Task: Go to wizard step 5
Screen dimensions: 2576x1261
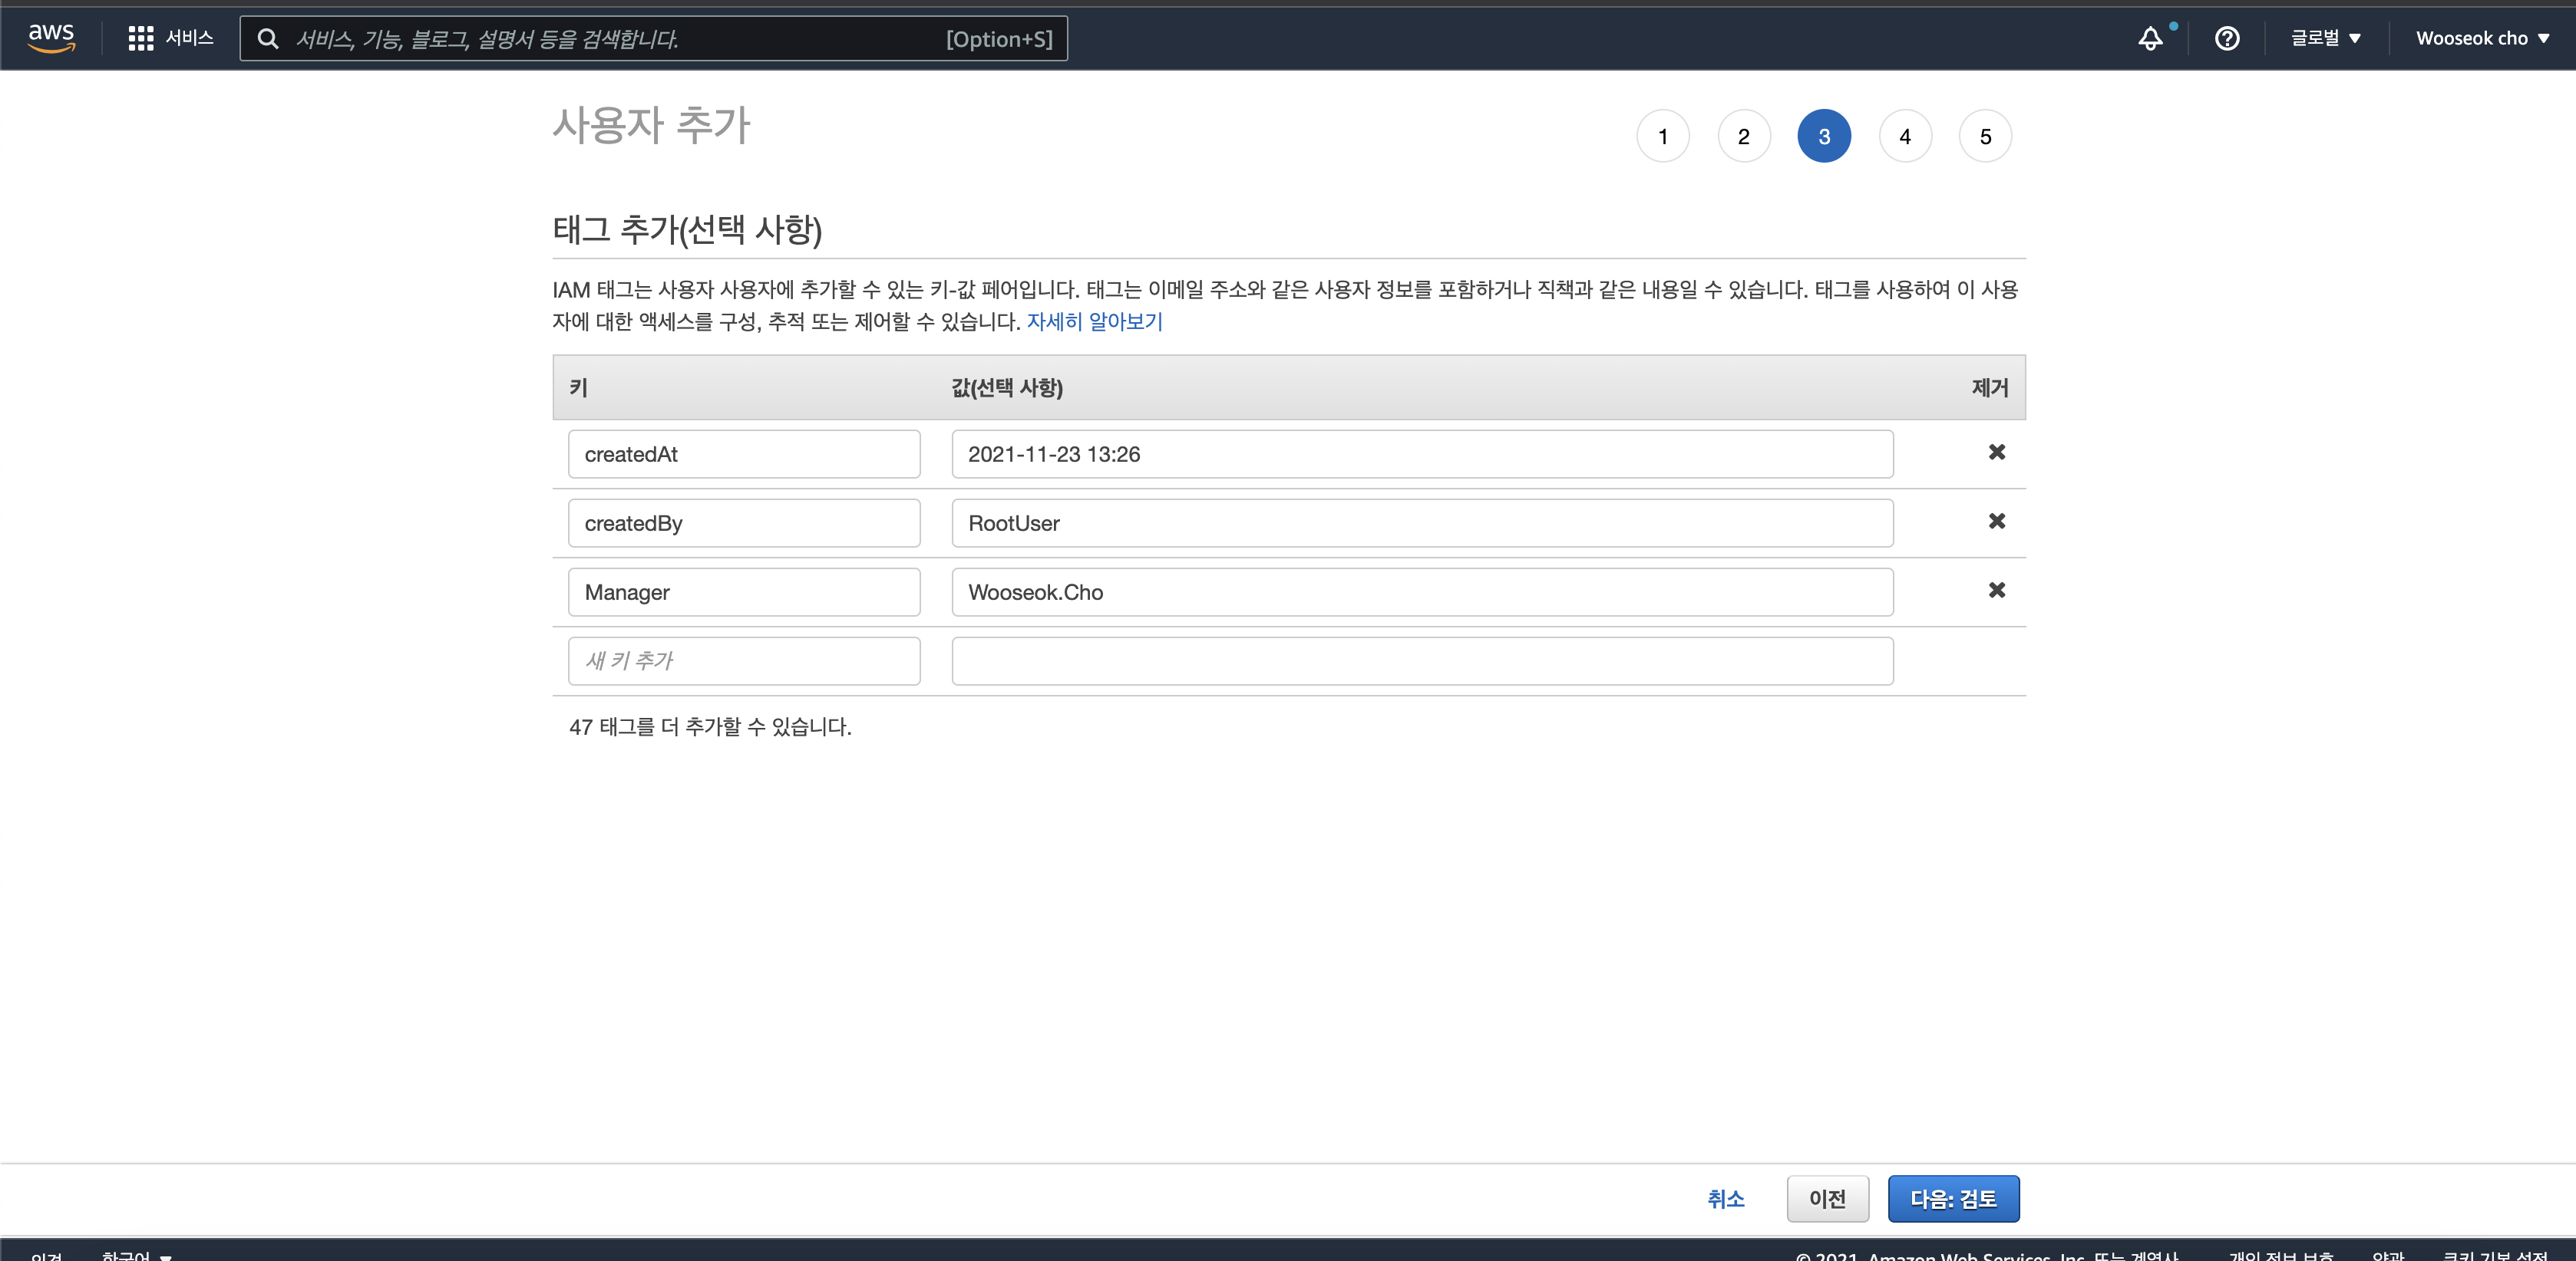Action: pos(1985,137)
